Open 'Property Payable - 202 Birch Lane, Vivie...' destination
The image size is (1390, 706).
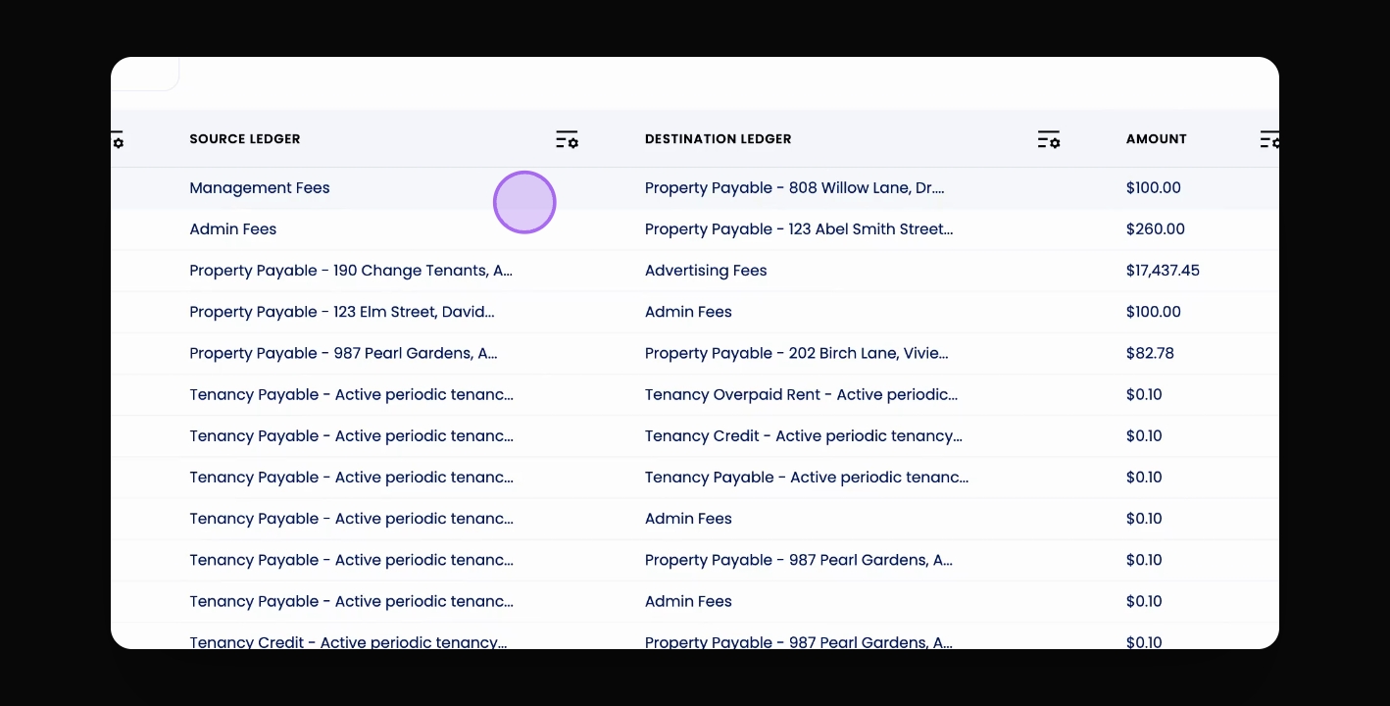[797, 353]
